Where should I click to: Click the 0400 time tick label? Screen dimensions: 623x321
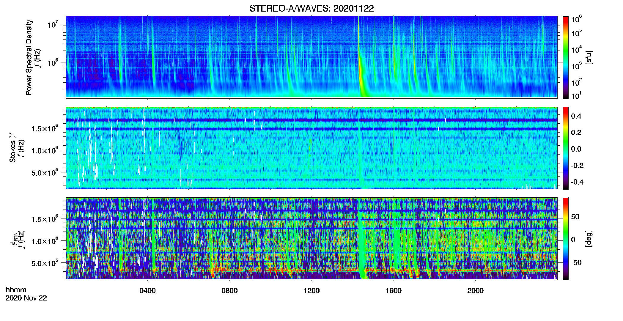147,291
